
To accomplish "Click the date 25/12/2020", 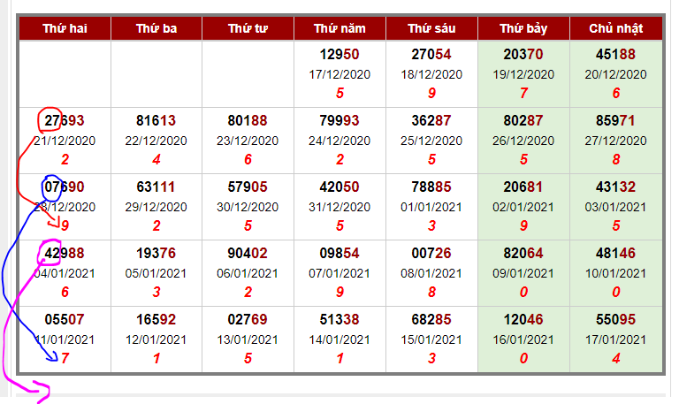I will [x=431, y=141].
